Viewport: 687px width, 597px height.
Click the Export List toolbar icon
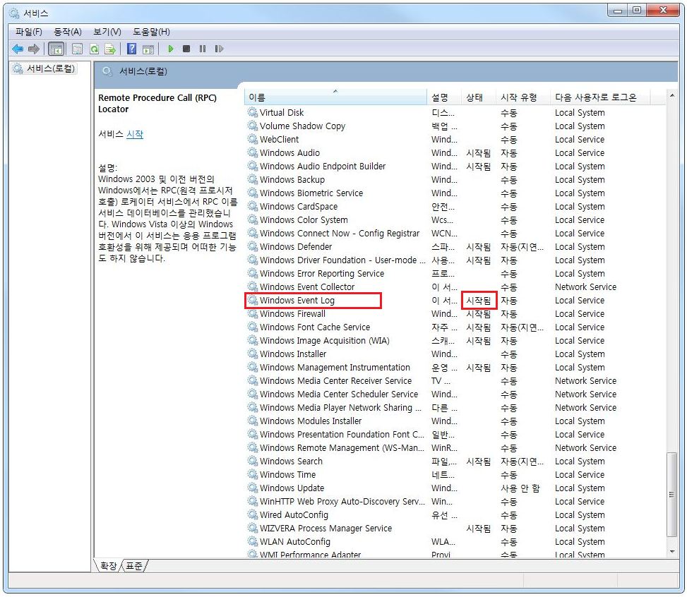pos(110,49)
